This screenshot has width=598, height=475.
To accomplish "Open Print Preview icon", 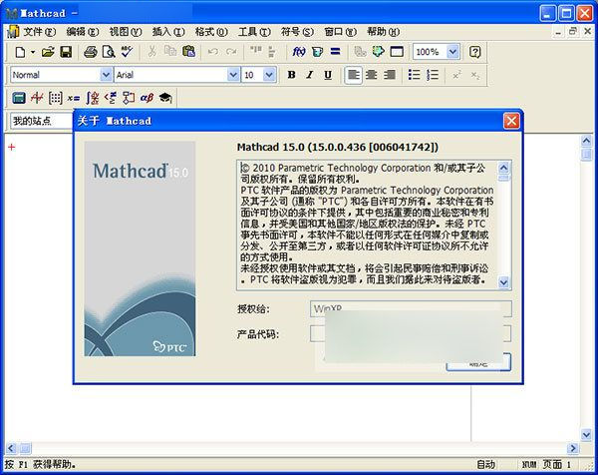I will [109, 52].
